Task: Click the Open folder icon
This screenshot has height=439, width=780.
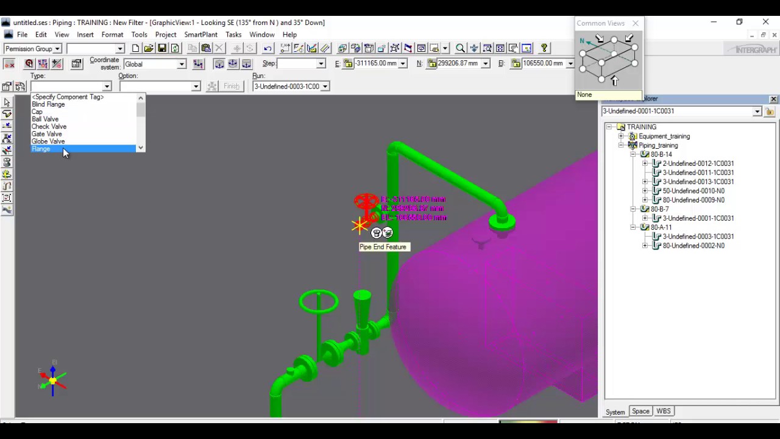Action: pos(149,48)
